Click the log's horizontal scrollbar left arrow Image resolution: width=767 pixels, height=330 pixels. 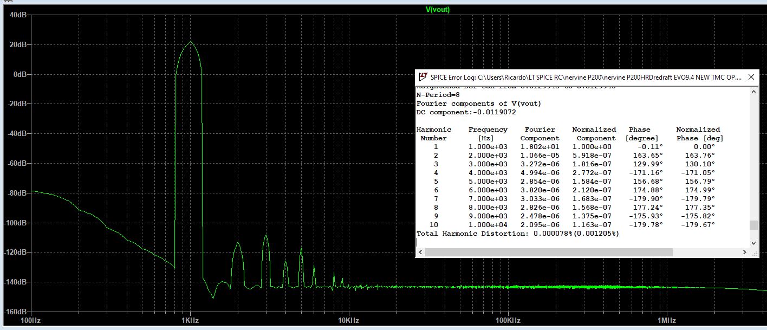420,252
